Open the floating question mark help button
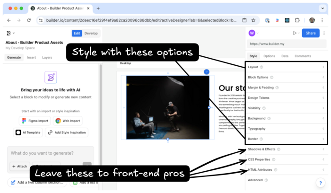 [321, 183]
